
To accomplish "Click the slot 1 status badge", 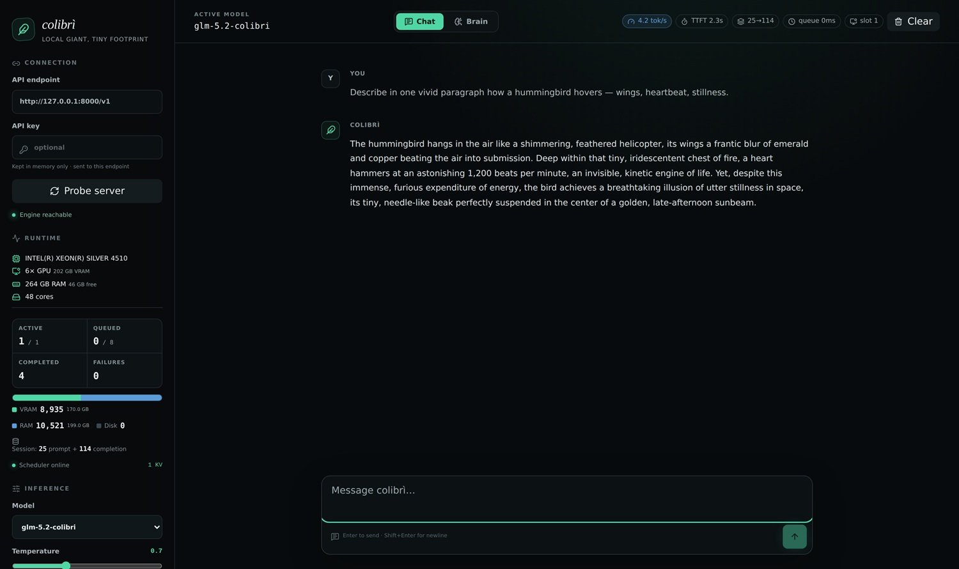I will (x=864, y=21).
